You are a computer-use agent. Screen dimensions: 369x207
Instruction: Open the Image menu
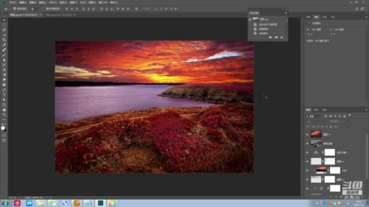(x=33, y=3)
